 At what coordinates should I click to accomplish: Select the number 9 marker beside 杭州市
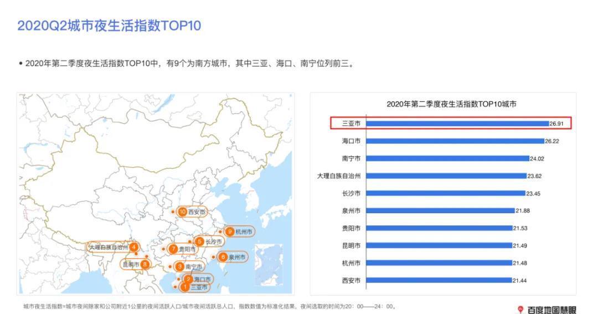(x=230, y=231)
